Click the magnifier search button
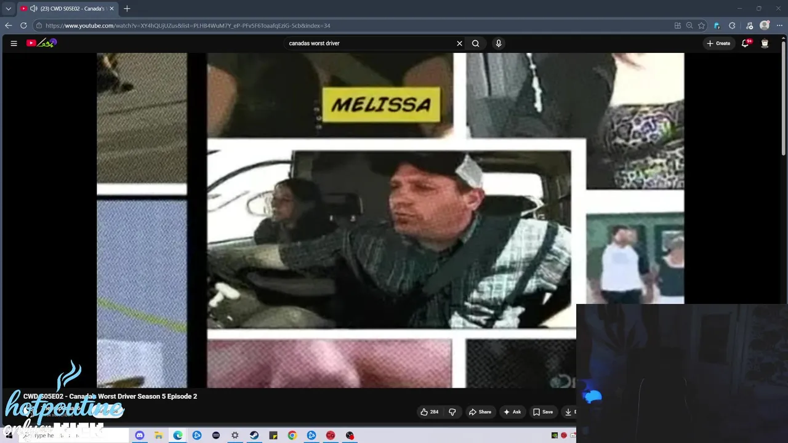Image resolution: width=788 pixels, height=443 pixels. point(475,43)
